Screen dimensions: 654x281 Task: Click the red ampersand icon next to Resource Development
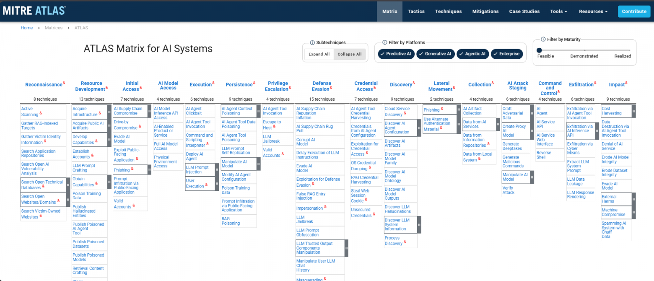(x=106, y=88)
